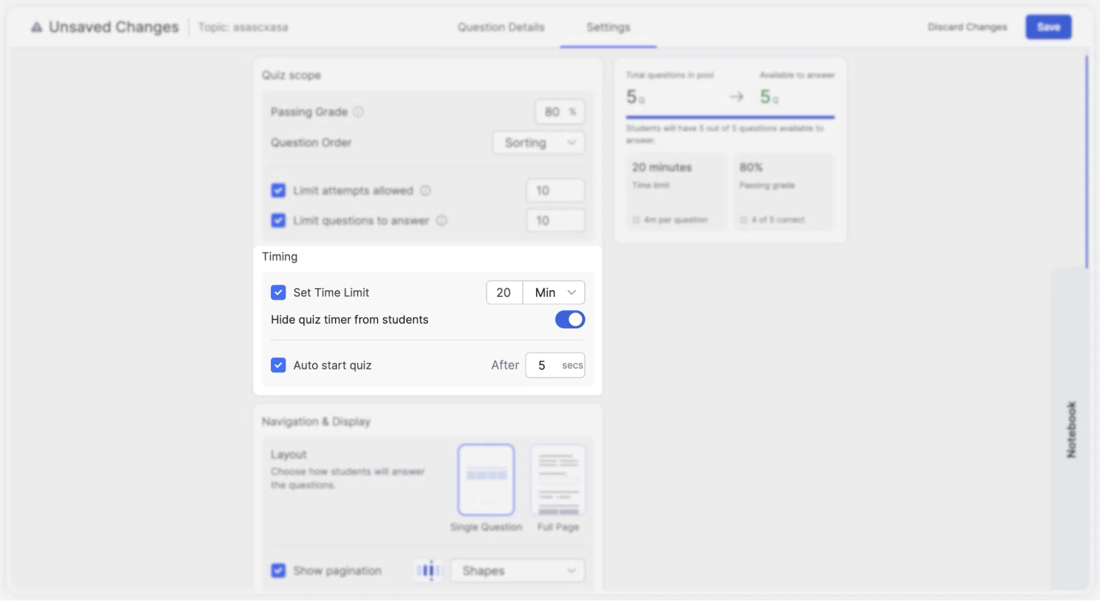Click the Available to answer count
1100x601 pixels.
click(x=769, y=97)
